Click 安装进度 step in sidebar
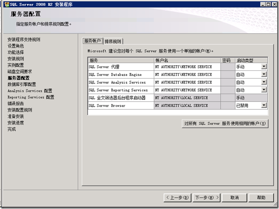The image size is (279, 209). tap(16, 123)
